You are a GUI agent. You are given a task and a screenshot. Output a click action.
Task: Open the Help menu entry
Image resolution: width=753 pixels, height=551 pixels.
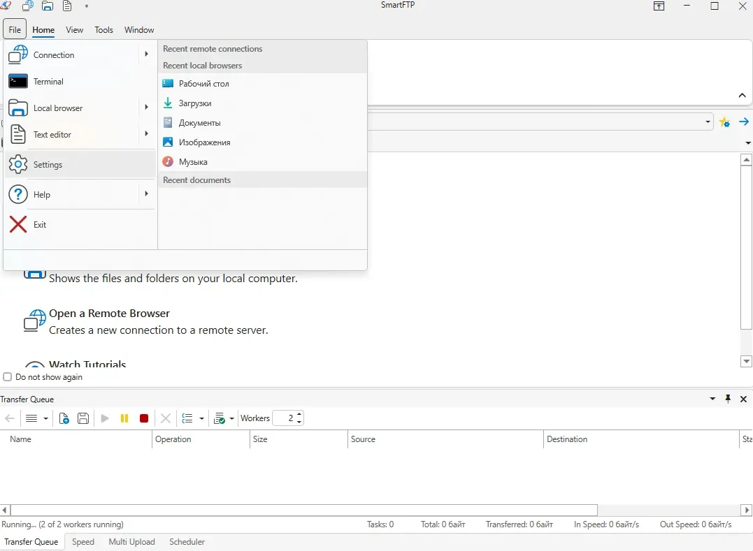[x=80, y=195]
